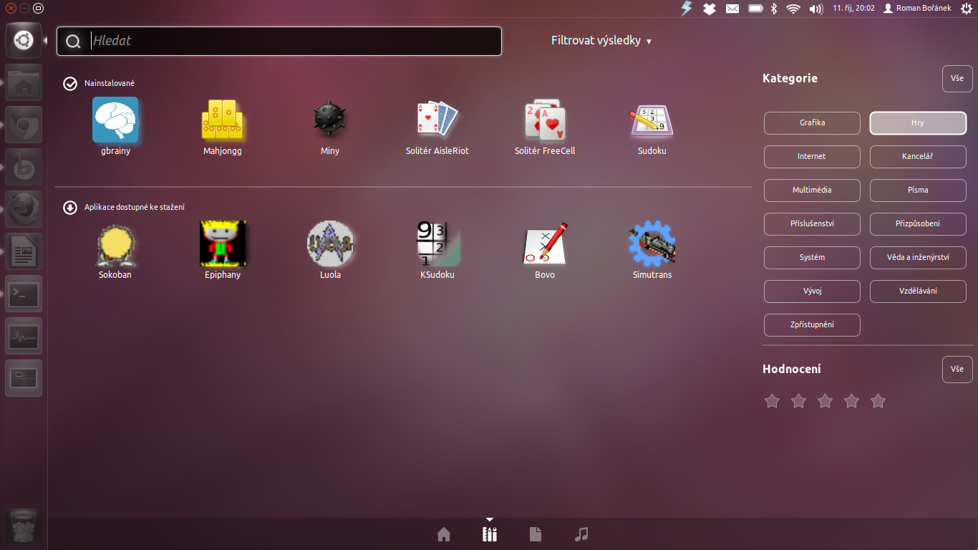
Task: Open Solitér AisleRiot card game
Action: (x=437, y=120)
